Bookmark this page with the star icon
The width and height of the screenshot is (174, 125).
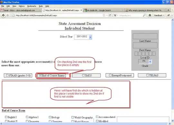pyautogui.click(x=104, y=15)
